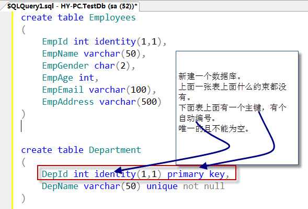This screenshot has width=308, height=209.
Task: Click the 'EmpEmail' column name
Action: (x=63, y=90)
